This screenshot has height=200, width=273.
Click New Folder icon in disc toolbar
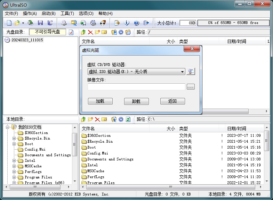pos(97,32)
